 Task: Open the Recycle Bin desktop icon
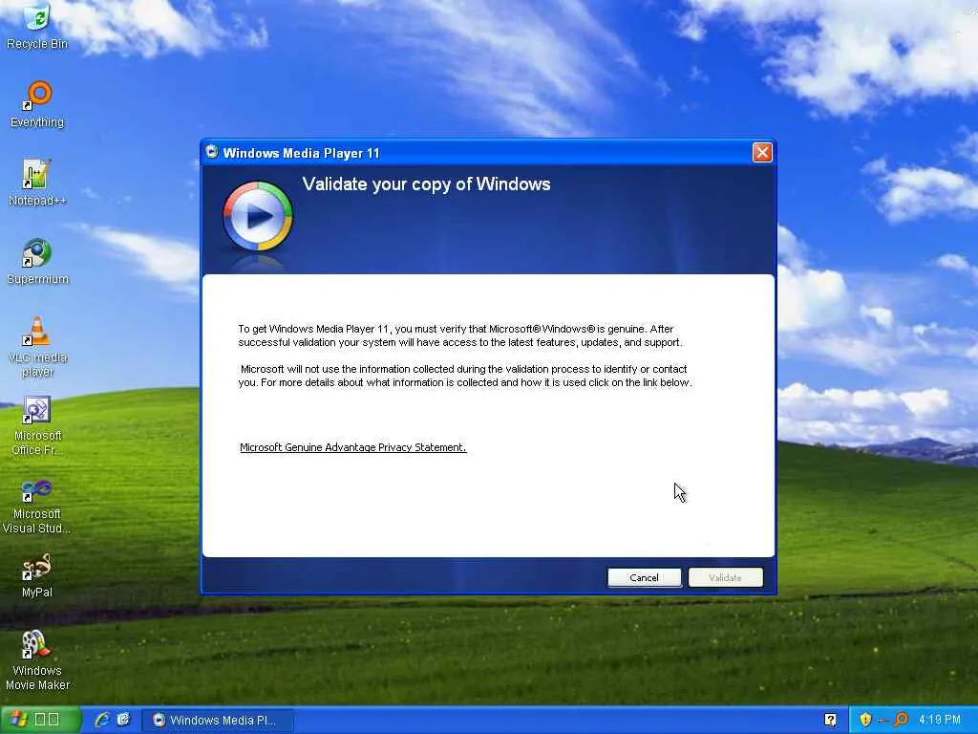(x=37, y=26)
